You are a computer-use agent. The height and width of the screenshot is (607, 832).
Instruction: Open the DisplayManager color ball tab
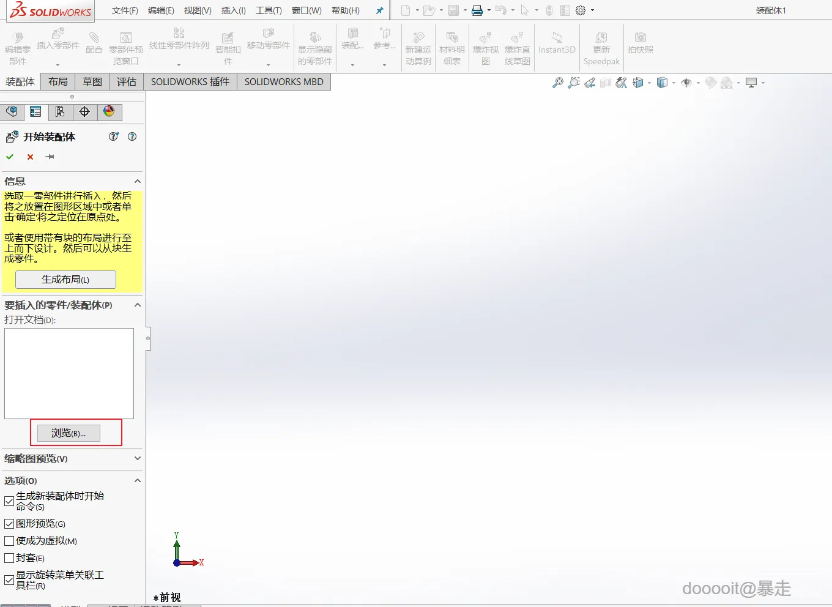click(x=109, y=111)
